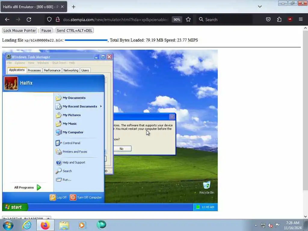Open Windows Explorer folder on taskbar
The height and width of the screenshot is (231, 308).
click(x=64, y=225)
